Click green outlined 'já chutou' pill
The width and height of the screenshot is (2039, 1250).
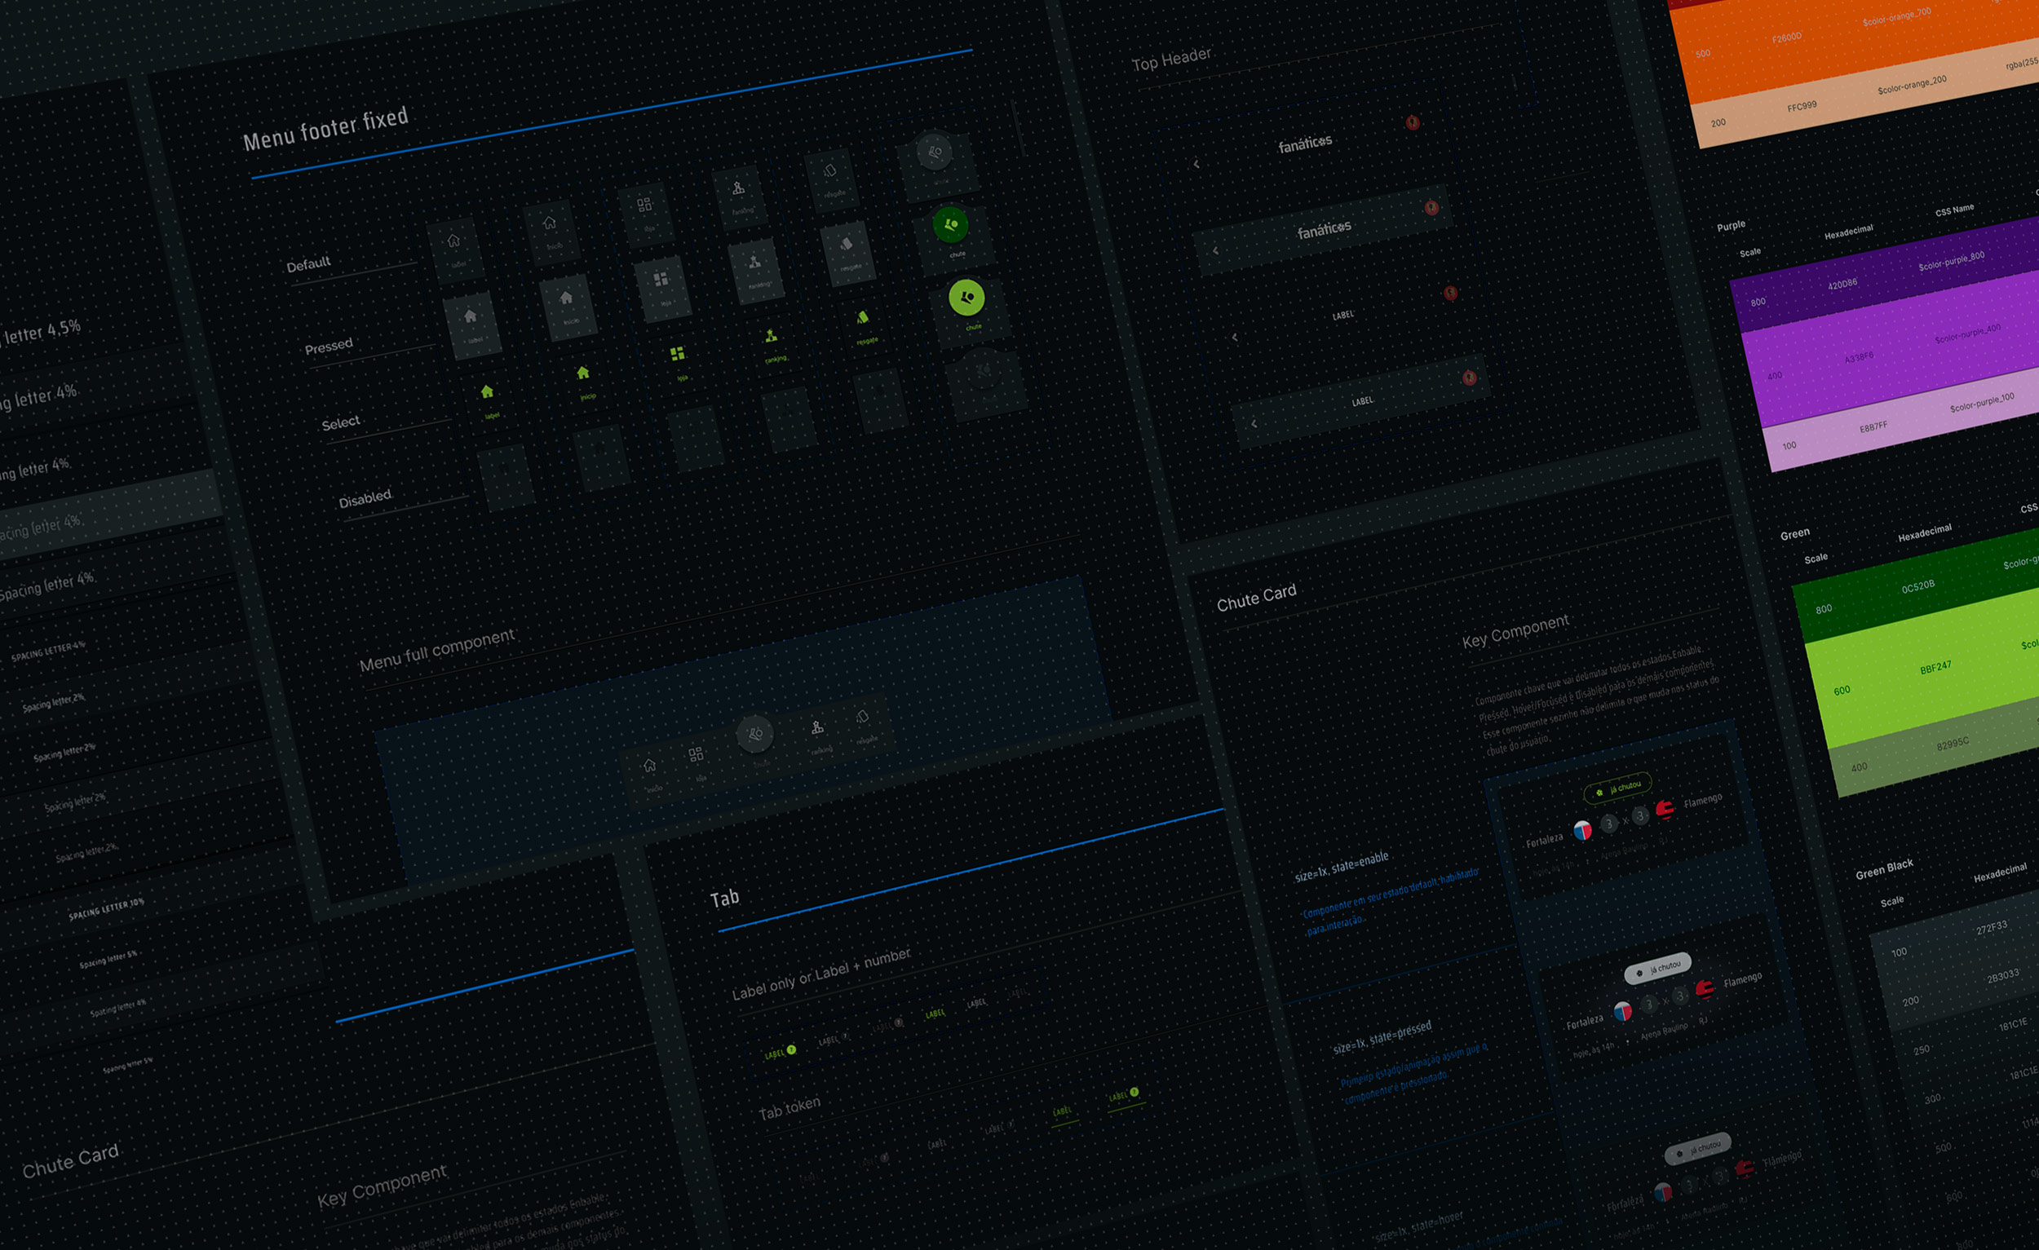click(x=1618, y=788)
